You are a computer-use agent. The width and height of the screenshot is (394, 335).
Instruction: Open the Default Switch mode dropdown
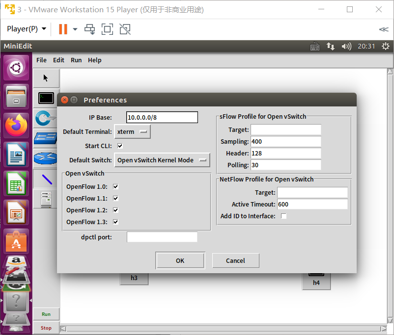click(x=162, y=160)
